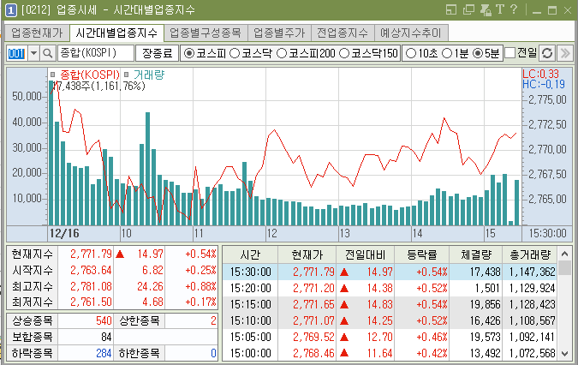Image resolution: width=578 pixels, height=365 pixels.
Task: Click the 전일대비 column header
Action: [365, 254]
